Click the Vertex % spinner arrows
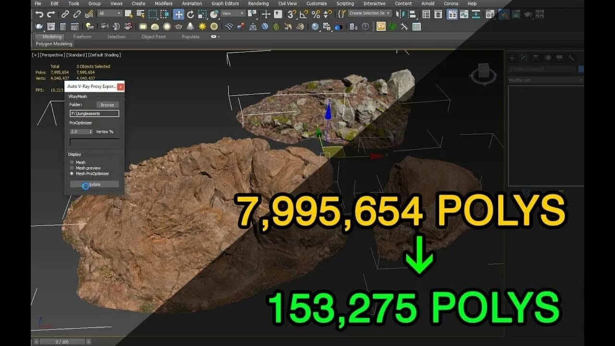This screenshot has height=346, width=615. [91, 132]
